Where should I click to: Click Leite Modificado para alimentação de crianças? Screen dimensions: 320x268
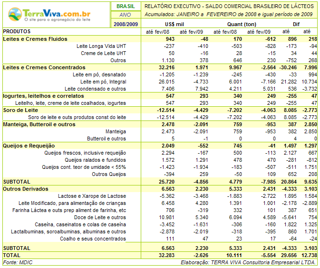[x=72, y=203]
